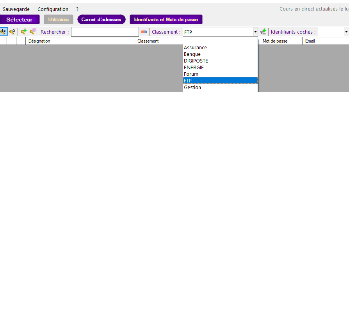Screen dimensions: 349x320
Task: Choose Banque from the dropdown list
Action: pos(192,54)
